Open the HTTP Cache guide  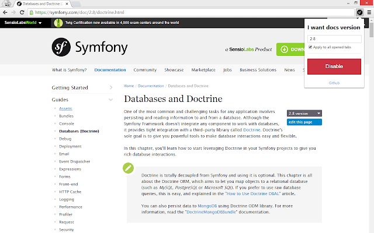(x=70, y=192)
